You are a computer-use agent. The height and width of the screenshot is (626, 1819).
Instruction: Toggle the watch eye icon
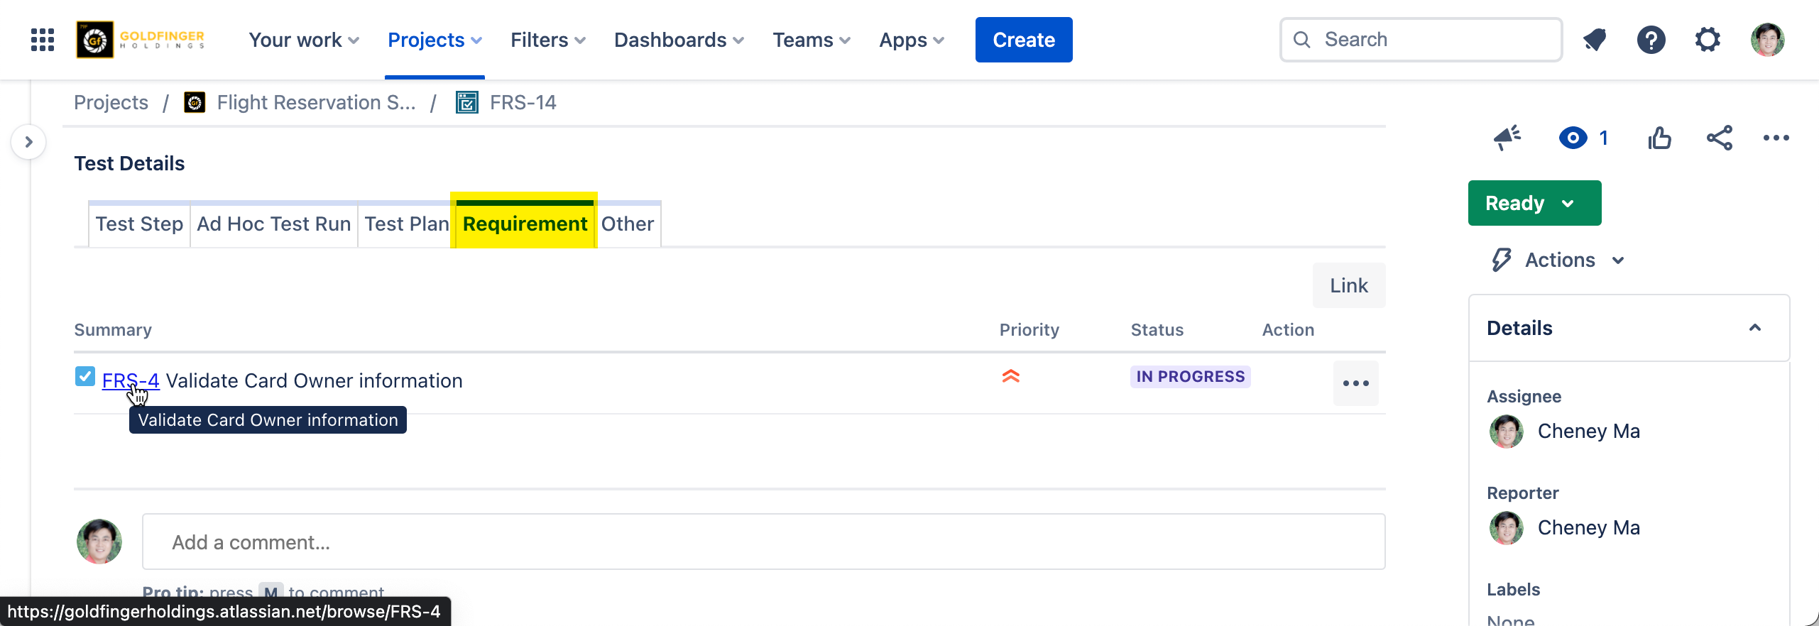click(1573, 138)
